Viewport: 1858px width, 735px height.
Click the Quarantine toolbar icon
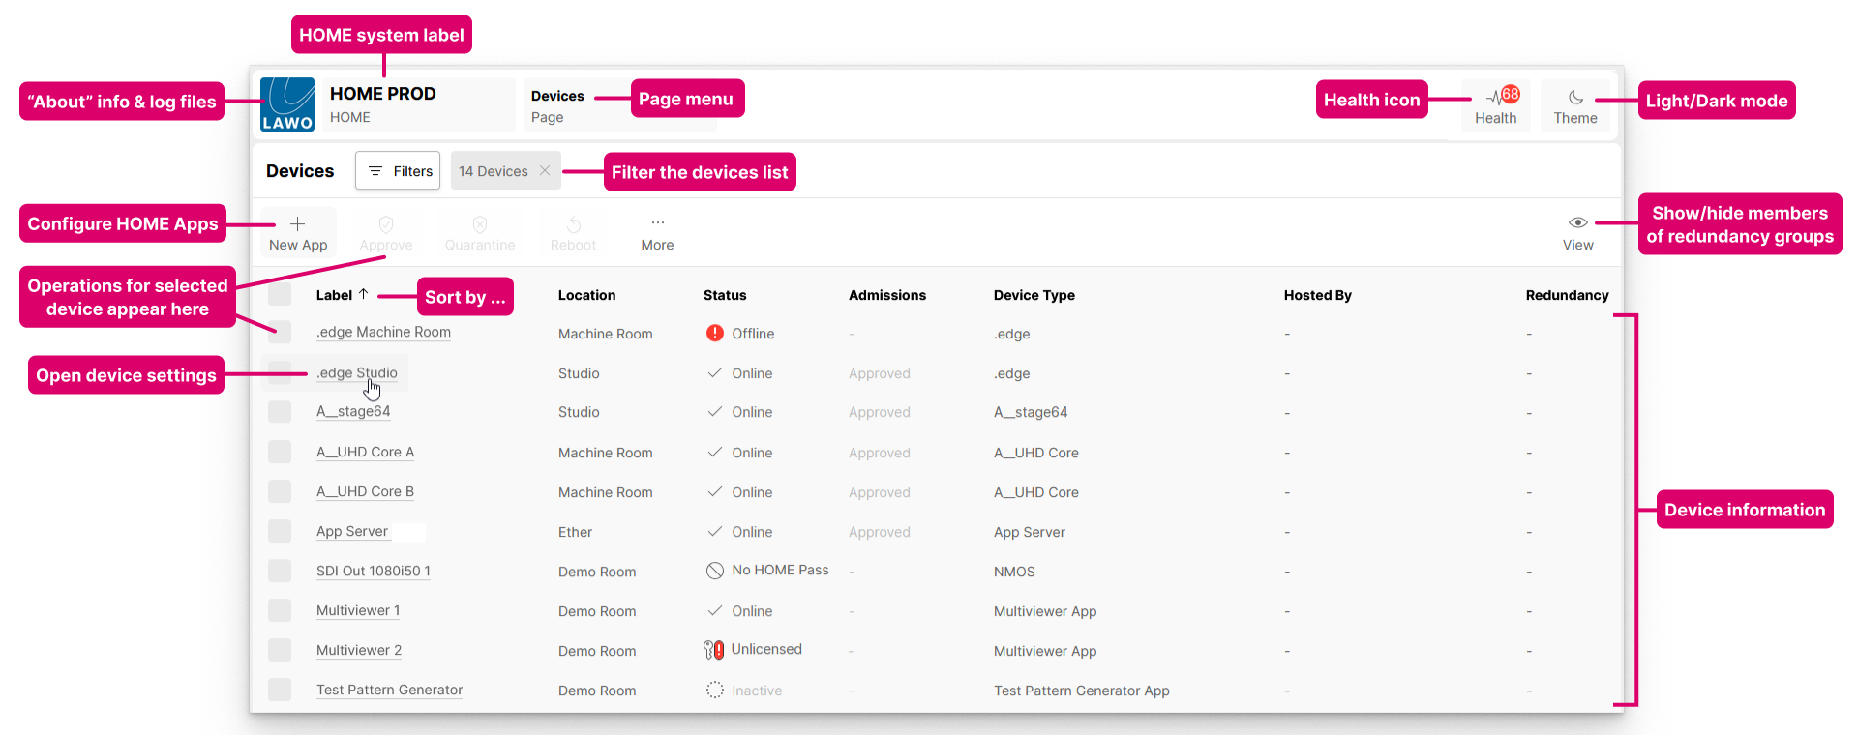480,224
